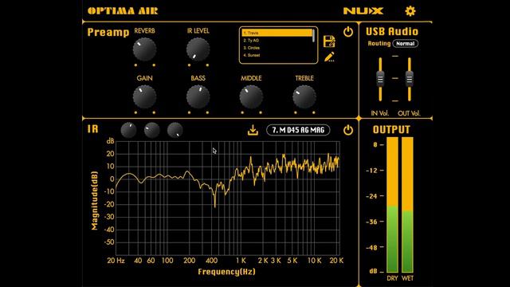This screenshot has width=510, height=287.
Task: Click the preset list scrollbar
Action: coord(313,36)
